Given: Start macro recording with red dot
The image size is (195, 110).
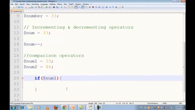Looking at the screenshot, I should [90, 7].
